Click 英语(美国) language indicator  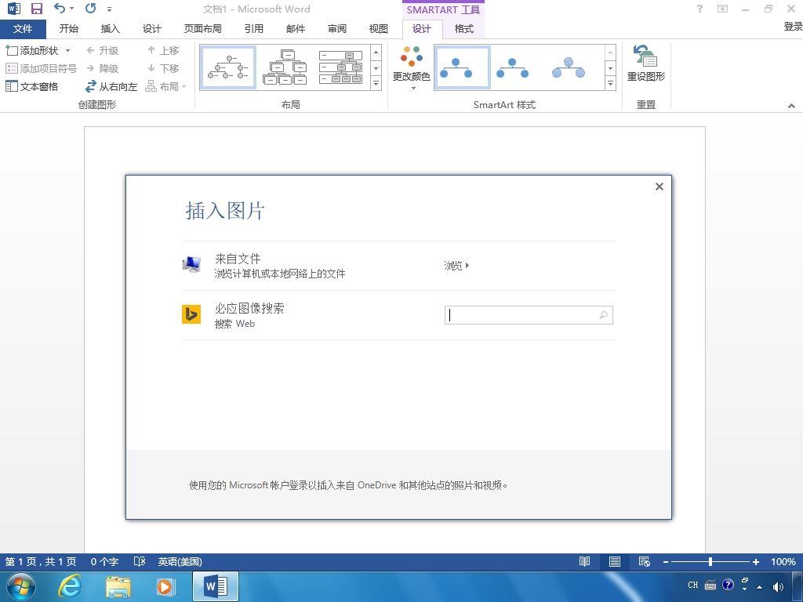click(180, 562)
